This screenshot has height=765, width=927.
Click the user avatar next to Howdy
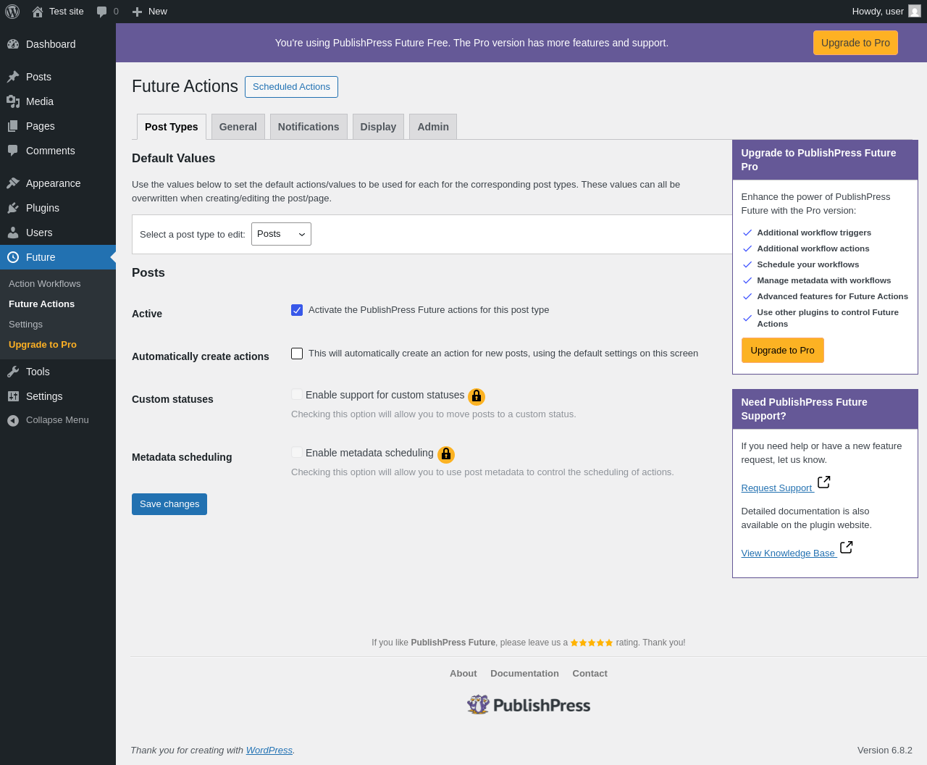tap(915, 11)
